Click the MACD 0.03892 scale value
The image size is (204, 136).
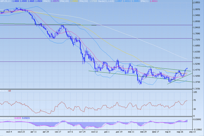[198, 119]
